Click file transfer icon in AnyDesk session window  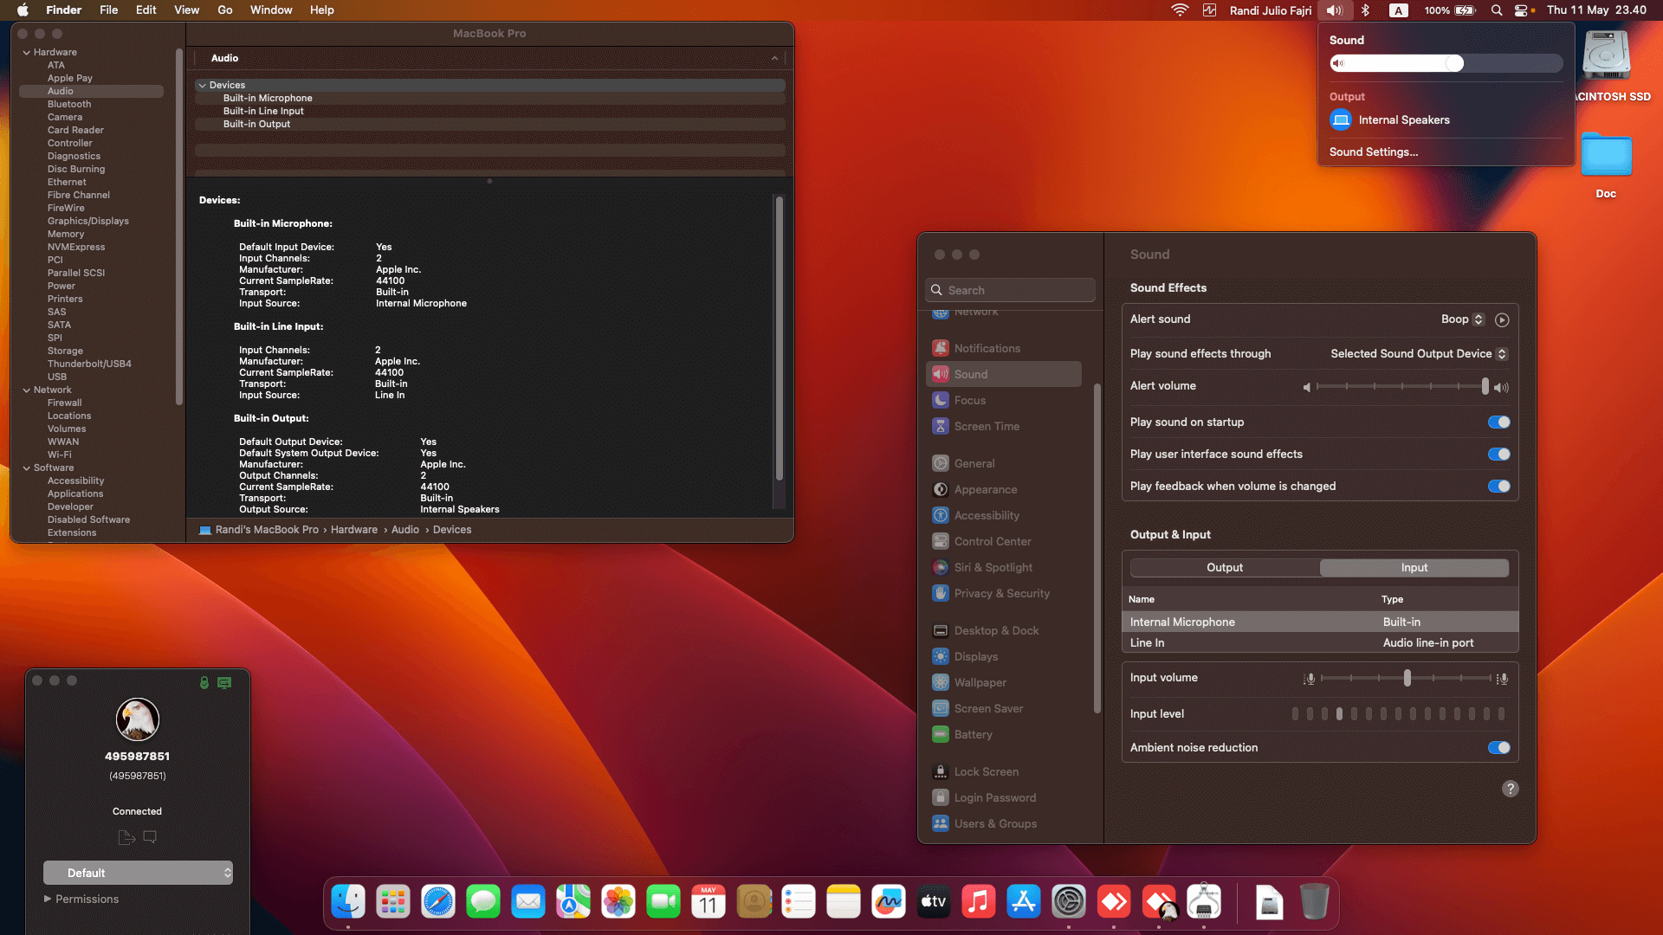(126, 837)
